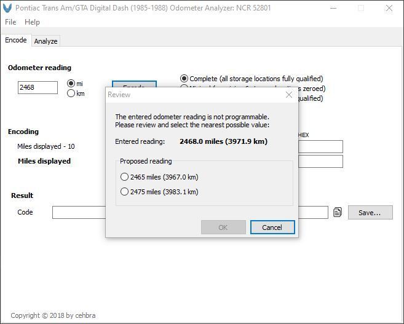Click OK in the Review dialog

tap(223, 227)
